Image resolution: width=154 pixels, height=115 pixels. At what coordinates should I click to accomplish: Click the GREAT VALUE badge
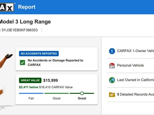pos(30,80)
